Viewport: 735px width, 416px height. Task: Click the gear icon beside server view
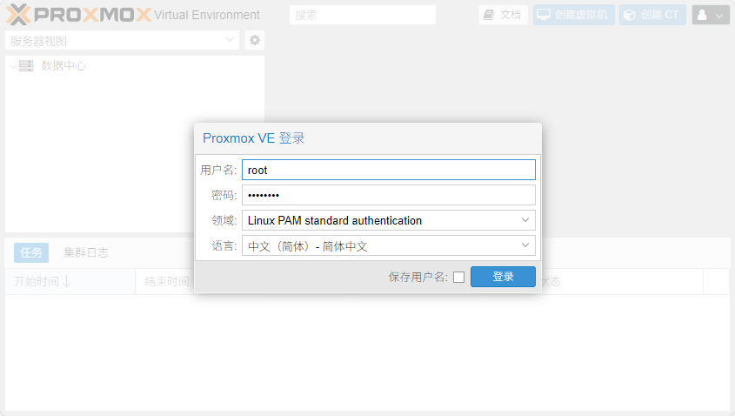(255, 40)
